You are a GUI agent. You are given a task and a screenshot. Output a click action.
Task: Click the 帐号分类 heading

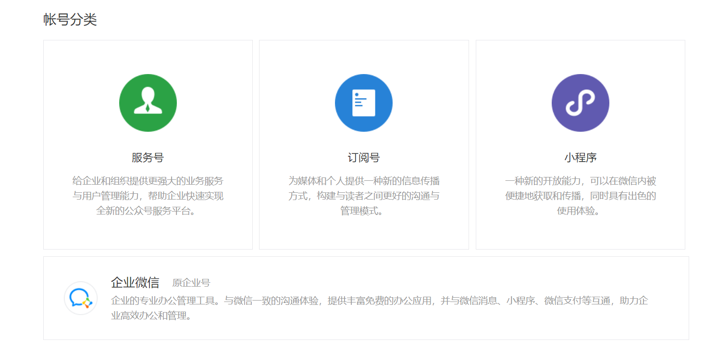click(70, 20)
